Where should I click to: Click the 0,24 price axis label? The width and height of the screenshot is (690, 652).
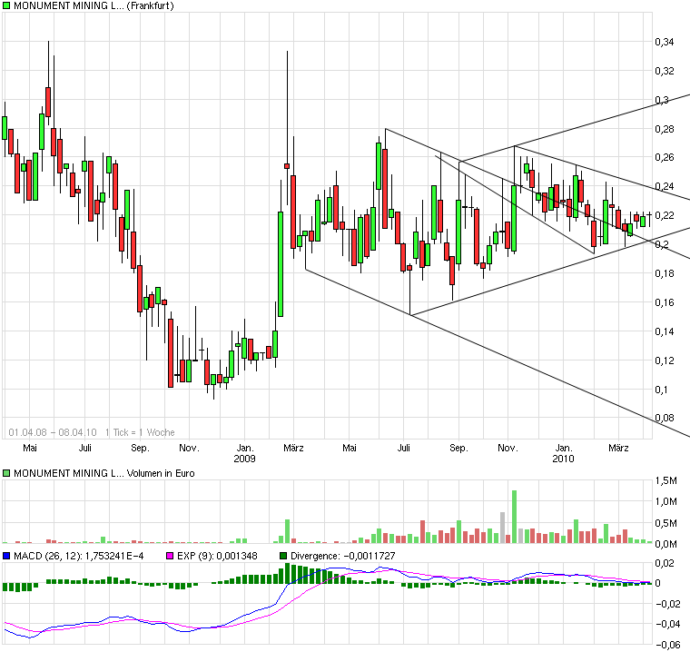[665, 186]
